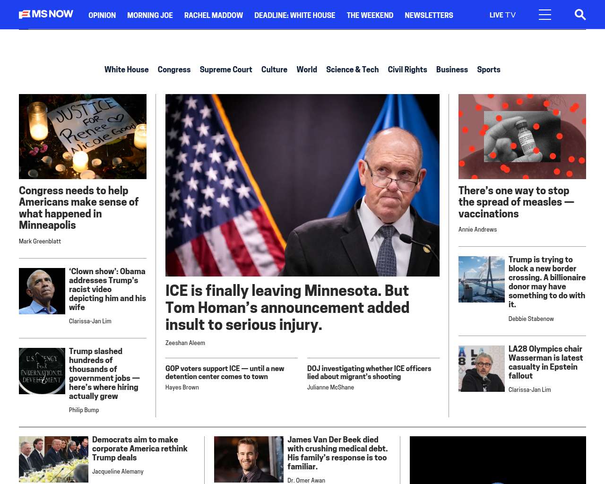Open the hamburger menu icon
Screen dimensions: 605x484
[545, 15]
